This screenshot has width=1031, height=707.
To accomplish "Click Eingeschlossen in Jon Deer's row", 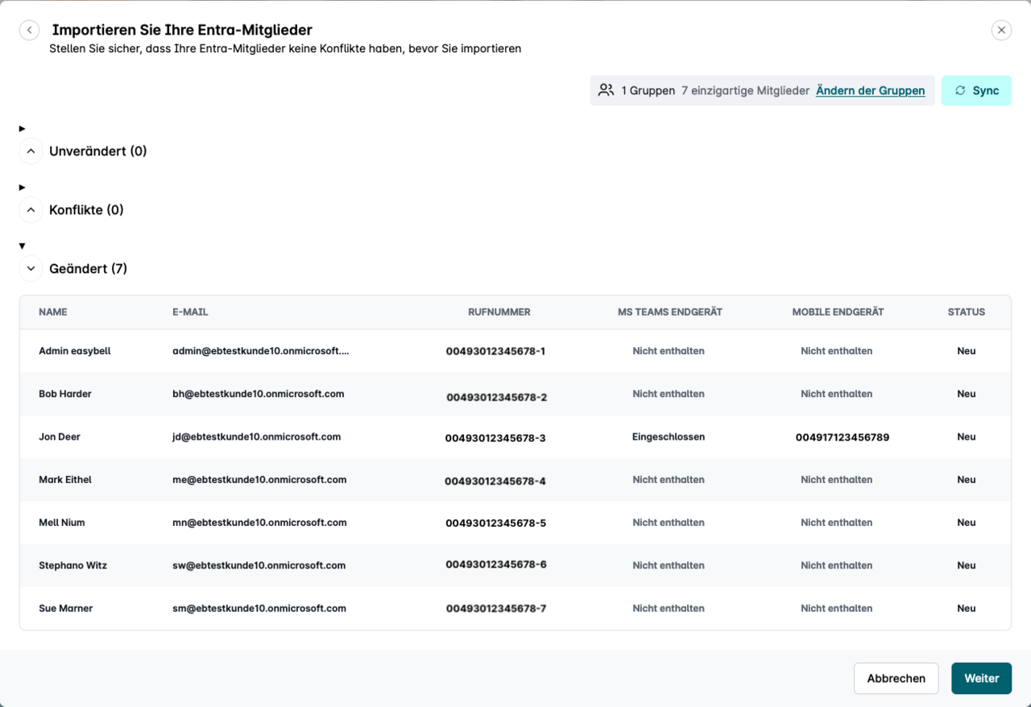I will coord(668,437).
